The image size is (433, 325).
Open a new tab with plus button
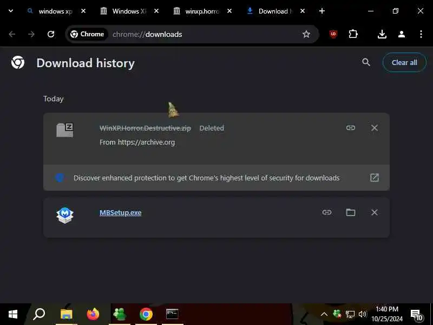point(322,11)
